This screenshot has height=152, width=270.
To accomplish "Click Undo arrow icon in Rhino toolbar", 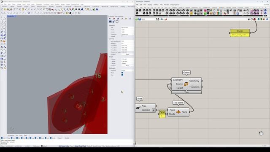I will [x=26, y=9].
